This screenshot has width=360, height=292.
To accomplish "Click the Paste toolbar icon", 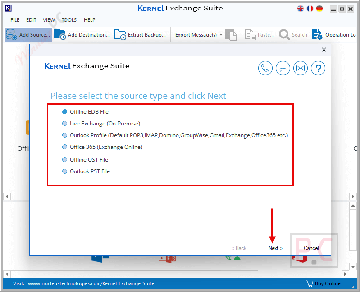I will tap(250, 35).
